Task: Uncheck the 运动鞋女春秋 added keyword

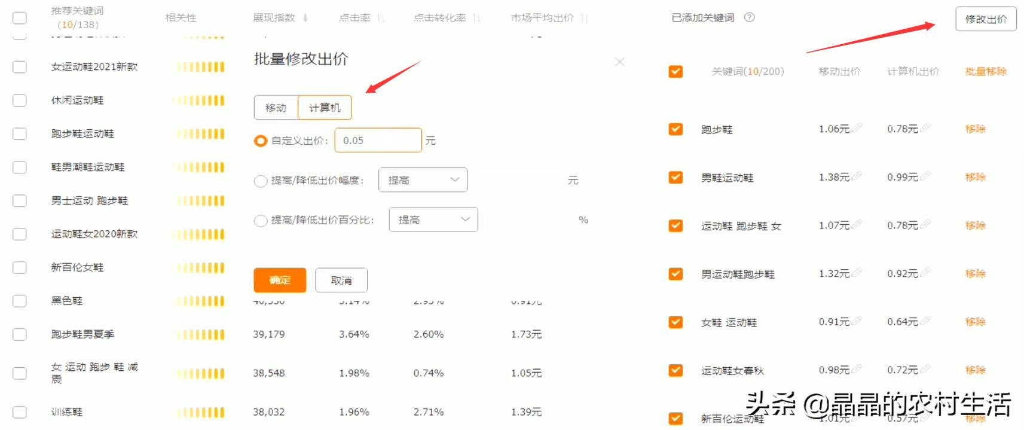Action: click(x=675, y=370)
